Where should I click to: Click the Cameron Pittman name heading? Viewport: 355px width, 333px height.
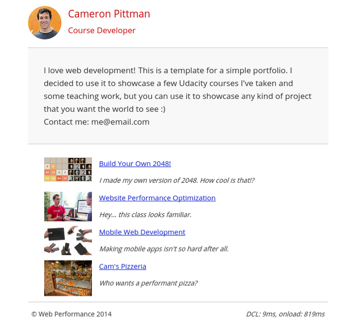pos(109,14)
